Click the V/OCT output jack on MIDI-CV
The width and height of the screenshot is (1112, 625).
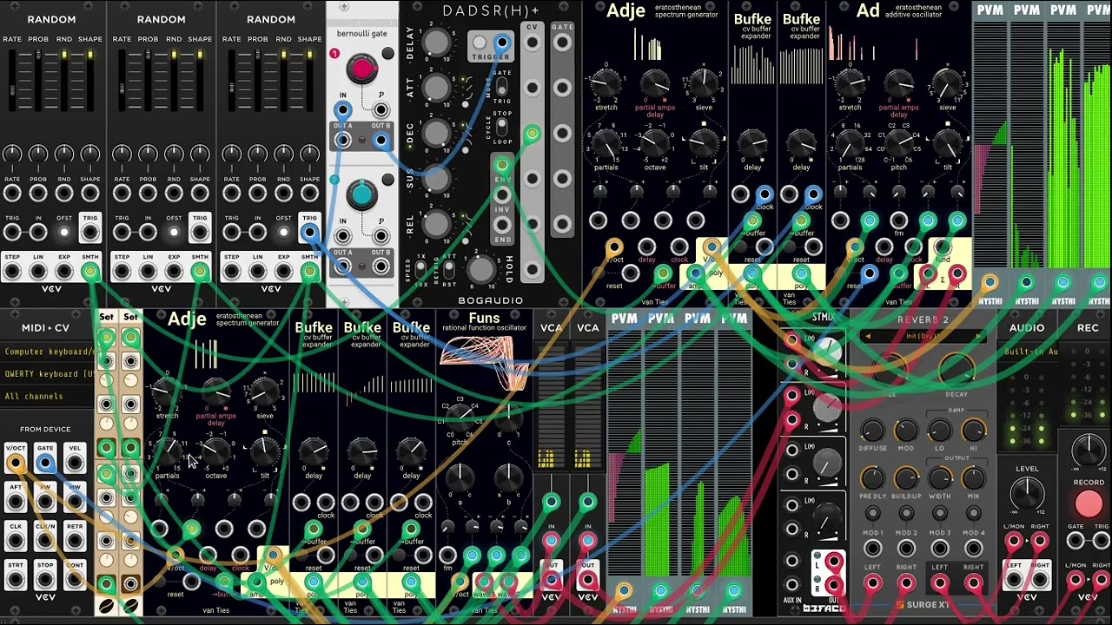coord(15,464)
